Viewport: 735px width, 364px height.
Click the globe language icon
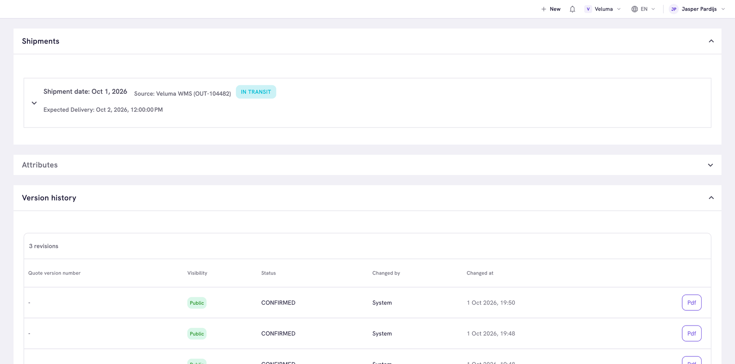tap(634, 9)
